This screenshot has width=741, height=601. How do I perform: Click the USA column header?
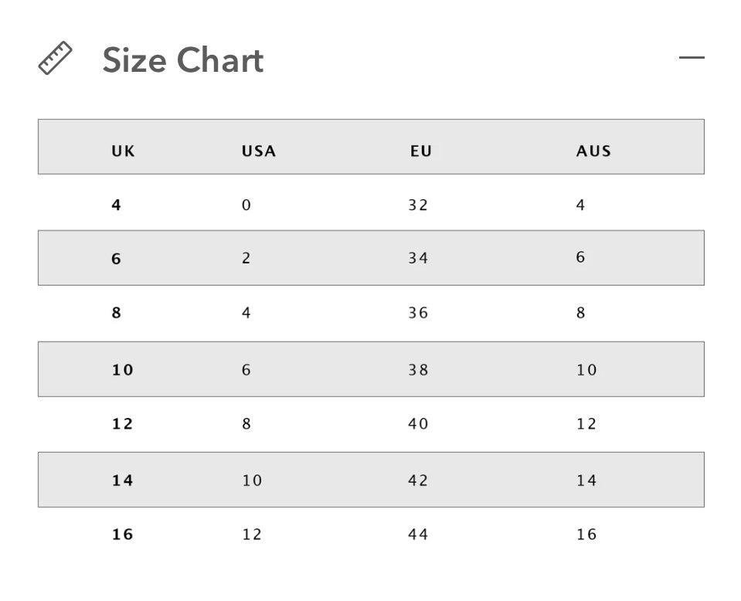coord(258,151)
